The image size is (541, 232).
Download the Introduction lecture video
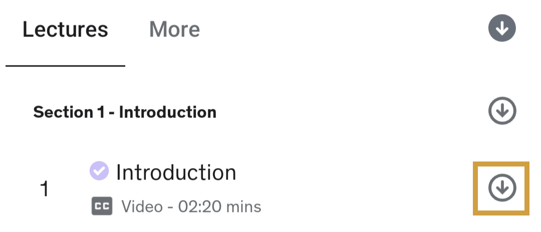click(x=502, y=188)
